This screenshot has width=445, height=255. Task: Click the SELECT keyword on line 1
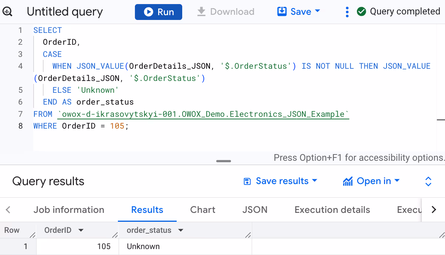[x=48, y=30]
